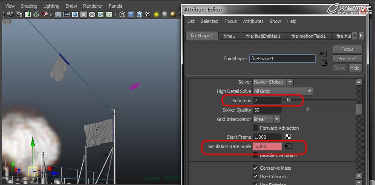This screenshot has height=185, width=375.
Task: Toggle the viewport grid icon
Action: pyautogui.click(x=58, y=15)
